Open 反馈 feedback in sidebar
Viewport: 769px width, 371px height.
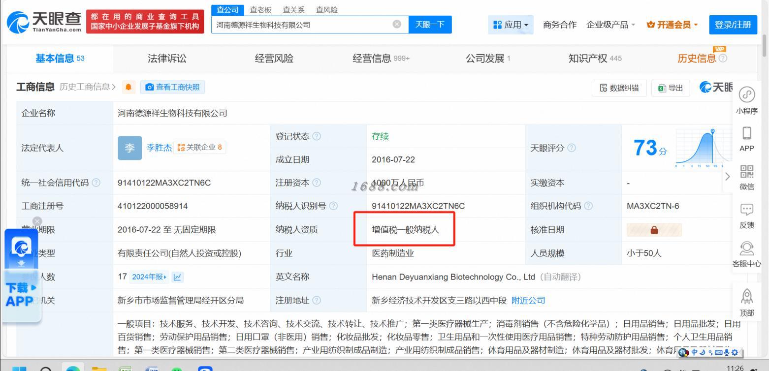click(x=747, y=216)
